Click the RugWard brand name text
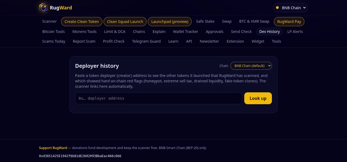The image size is (347, 162). [61, 8]
